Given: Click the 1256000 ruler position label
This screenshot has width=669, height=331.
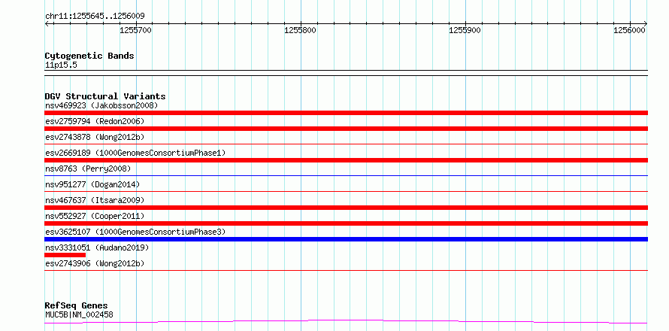Looking at the screenshot, I should (629, 30).
